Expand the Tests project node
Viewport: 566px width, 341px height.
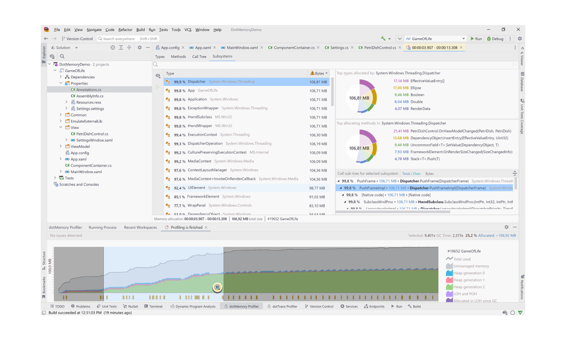[56, 178]
